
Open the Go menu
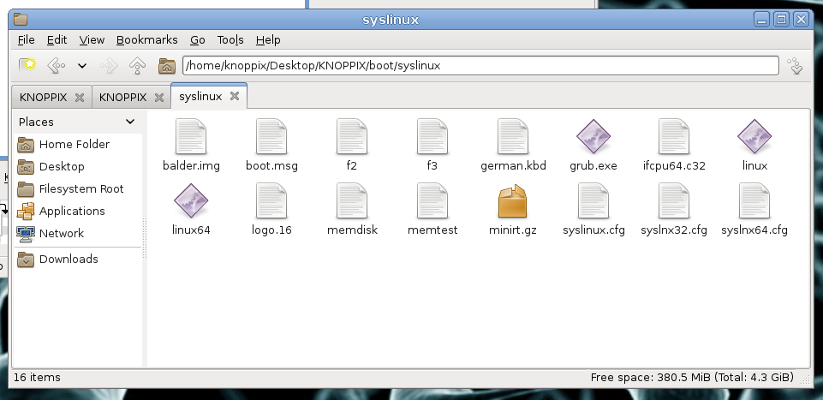pyautogui.click(x=198, y=39)
